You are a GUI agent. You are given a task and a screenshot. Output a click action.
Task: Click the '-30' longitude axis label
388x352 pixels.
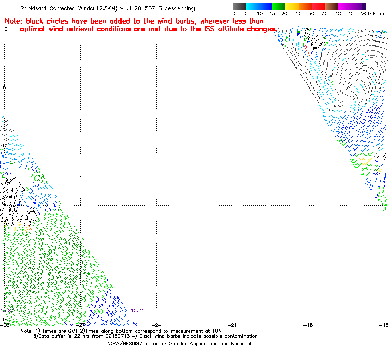point(5,325)
